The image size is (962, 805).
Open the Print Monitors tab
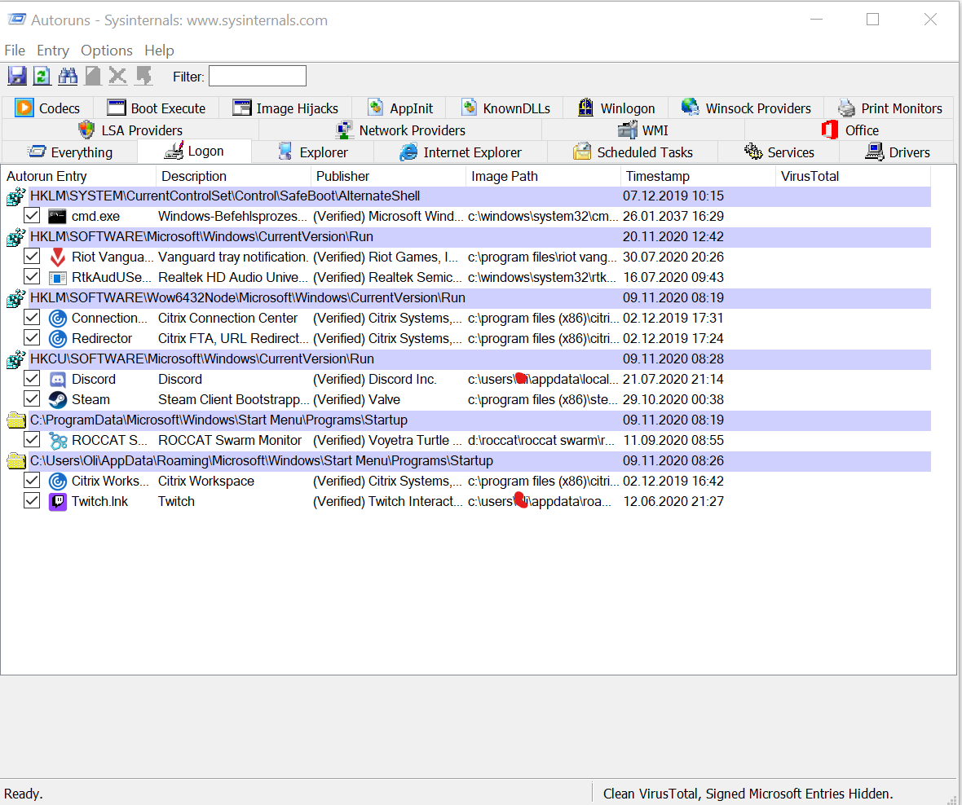point(889,108)
